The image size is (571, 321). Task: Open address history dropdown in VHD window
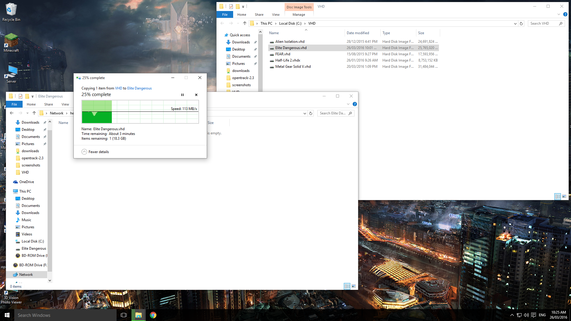(515, 23)
